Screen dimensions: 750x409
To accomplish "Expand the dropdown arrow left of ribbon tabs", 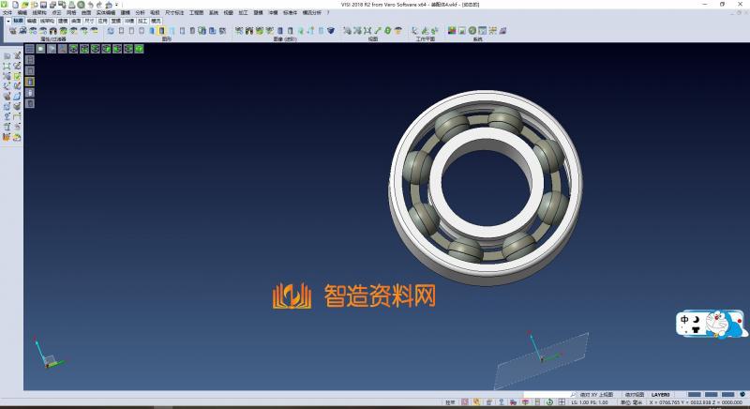I will coord(8,21).
